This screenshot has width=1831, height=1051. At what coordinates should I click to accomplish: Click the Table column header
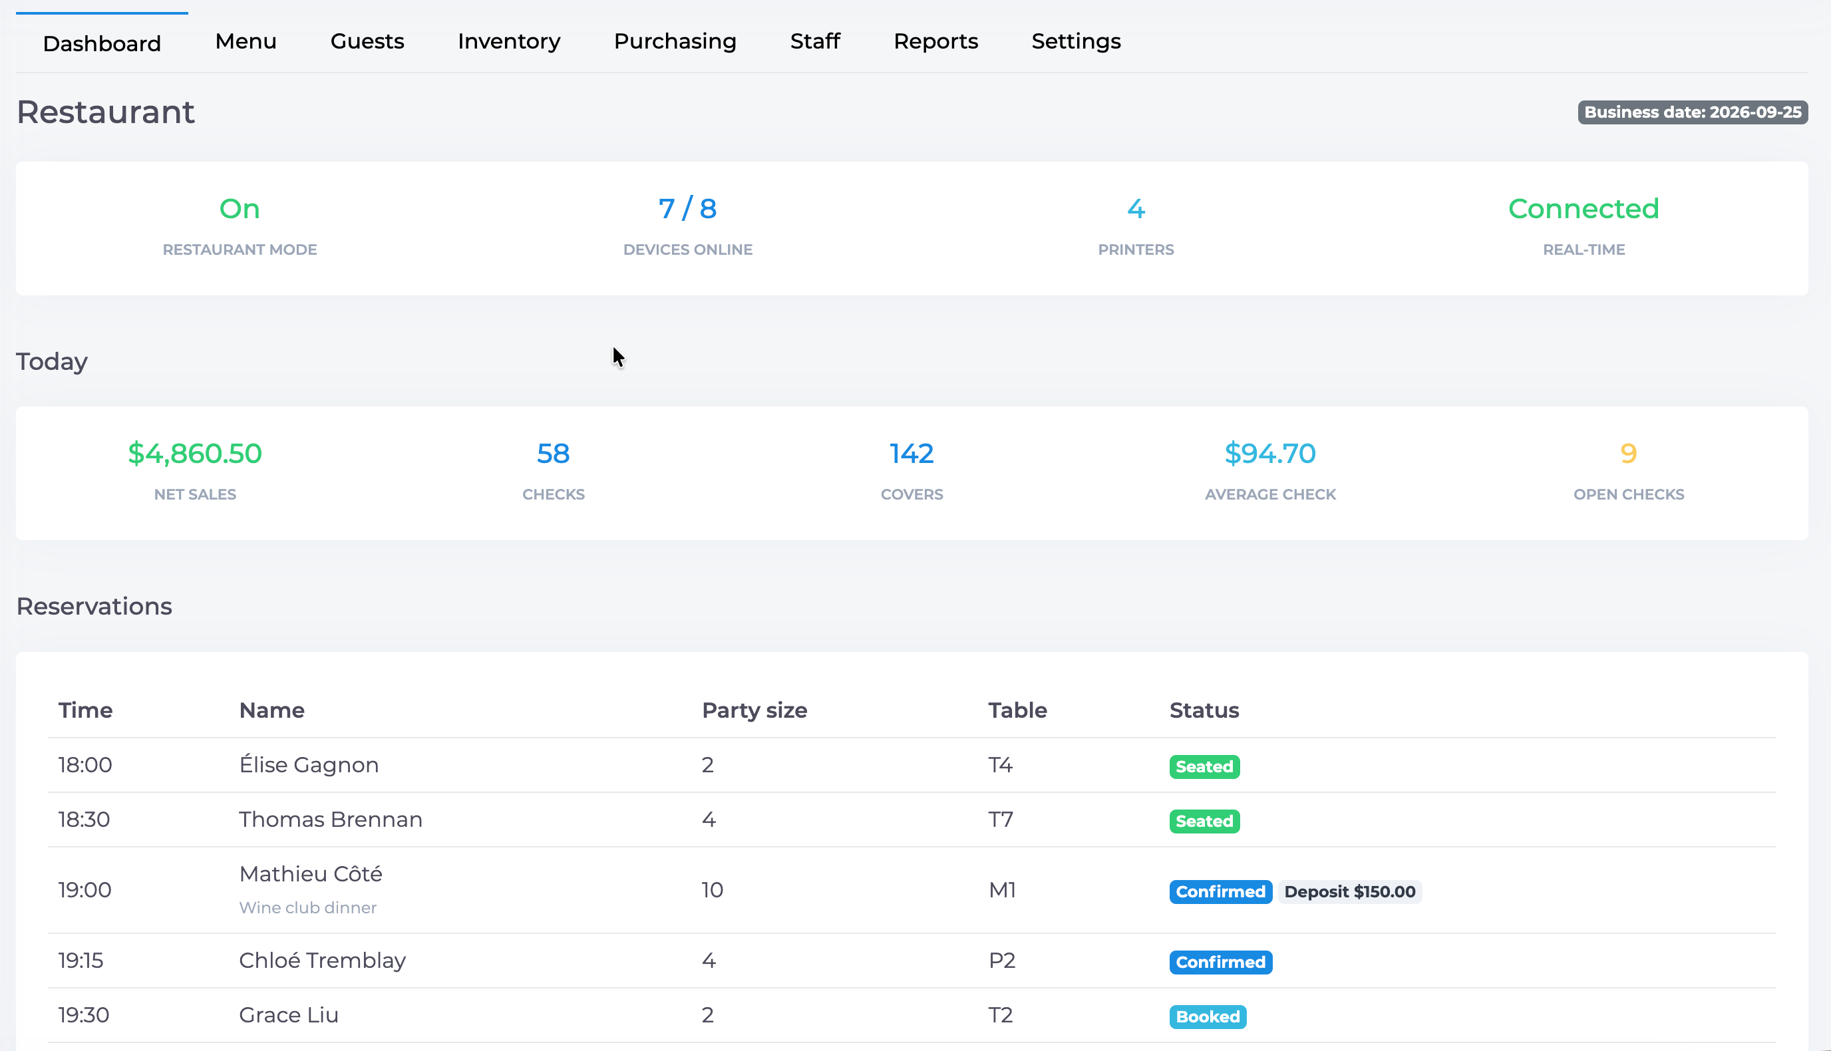[1017, 710]
